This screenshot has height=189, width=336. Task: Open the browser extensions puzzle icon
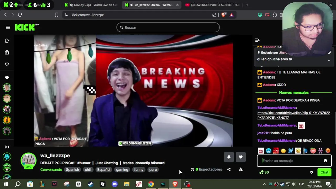pos(275,15)
